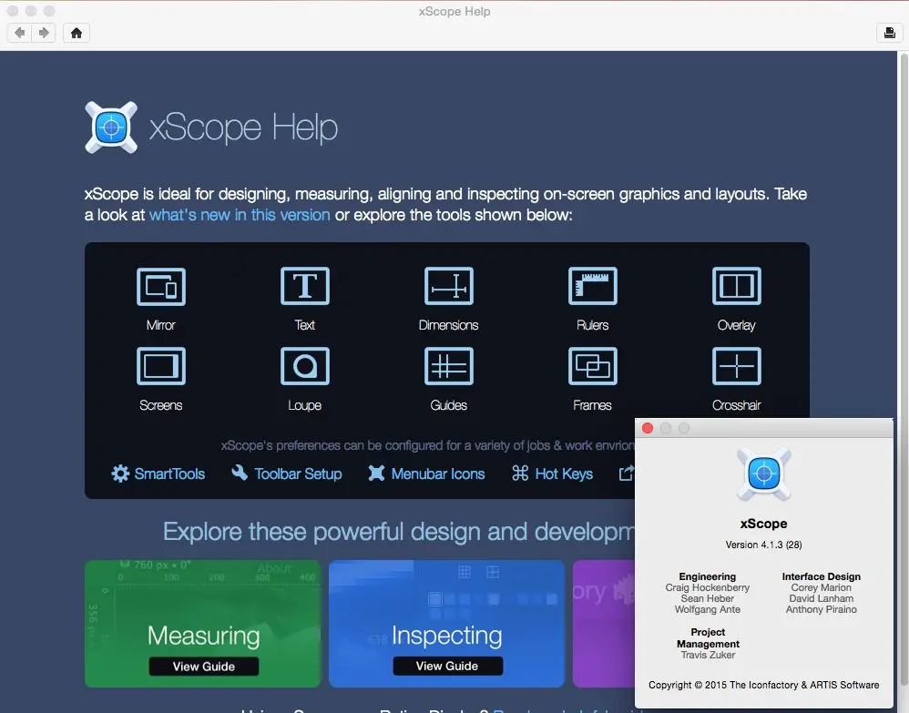Open the Loupe tool icon
This screenshot has width=909, height=713.
click(305, 366)
